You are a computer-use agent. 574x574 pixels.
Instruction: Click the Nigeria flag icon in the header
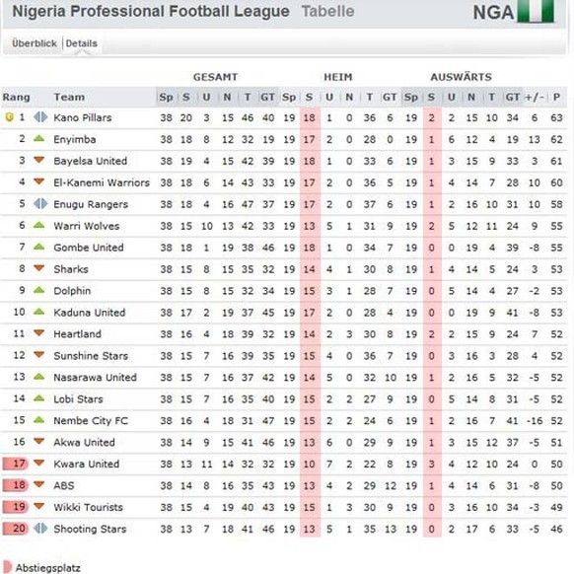536,11
